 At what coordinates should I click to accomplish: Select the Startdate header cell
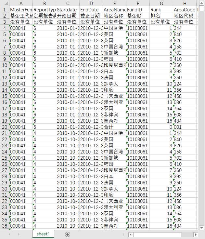click(68, 10)
